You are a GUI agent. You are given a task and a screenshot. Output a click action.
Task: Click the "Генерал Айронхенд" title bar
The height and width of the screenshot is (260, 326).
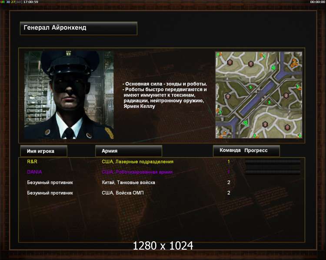coord(79,28)
